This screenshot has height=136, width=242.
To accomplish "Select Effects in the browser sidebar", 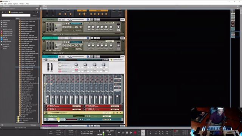I will (x=4, y=23).
